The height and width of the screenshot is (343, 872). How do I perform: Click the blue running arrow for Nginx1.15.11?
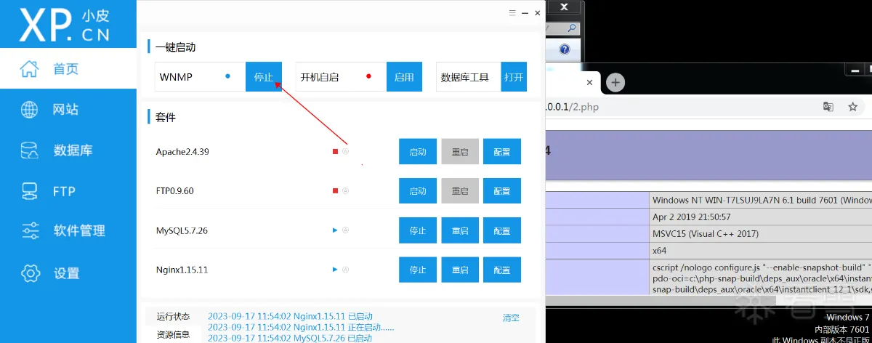point(336,270)
